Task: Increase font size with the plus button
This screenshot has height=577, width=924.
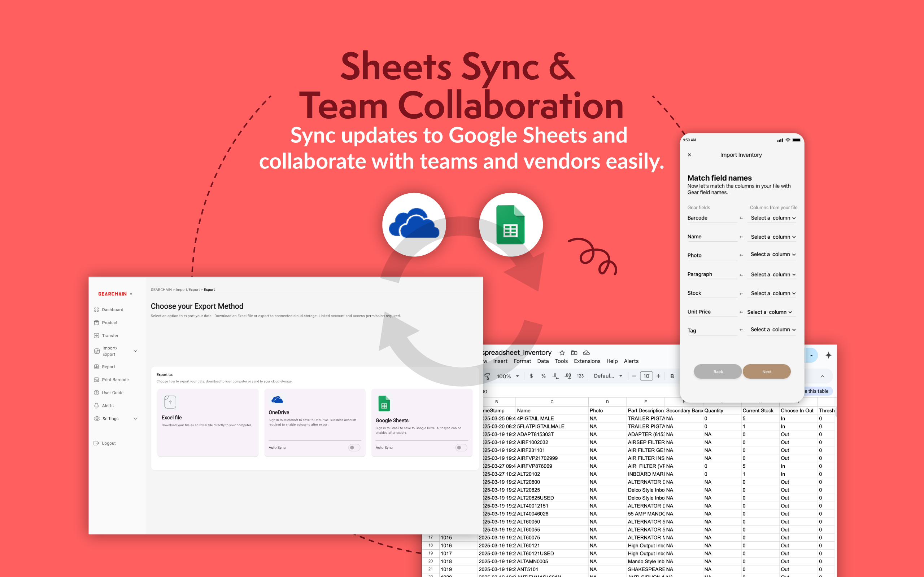Action: [x=658, y=376]
